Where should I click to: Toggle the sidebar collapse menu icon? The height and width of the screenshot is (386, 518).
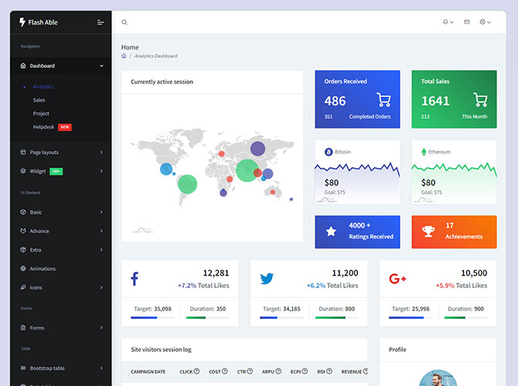point(101,22)
